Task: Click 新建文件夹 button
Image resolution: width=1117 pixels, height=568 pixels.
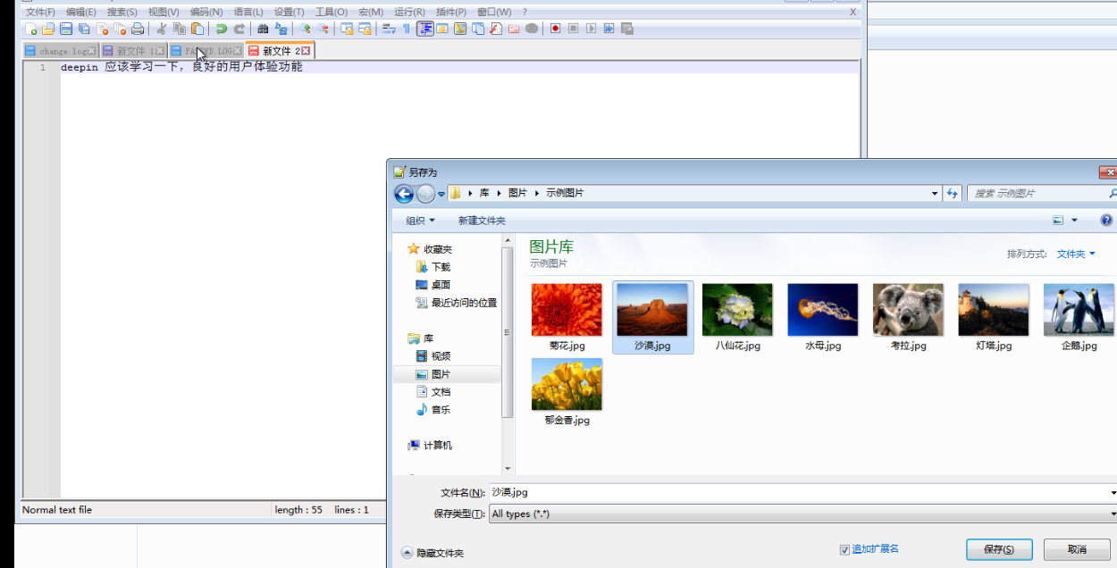Action: 482,221
